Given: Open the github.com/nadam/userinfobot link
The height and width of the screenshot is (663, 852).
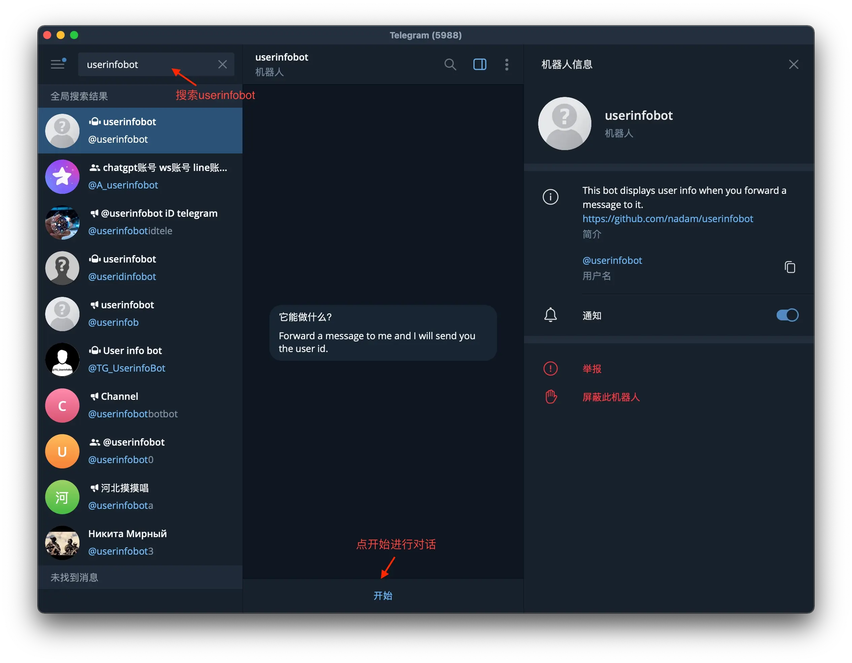Looking at the screenshot, I should 667,219.
